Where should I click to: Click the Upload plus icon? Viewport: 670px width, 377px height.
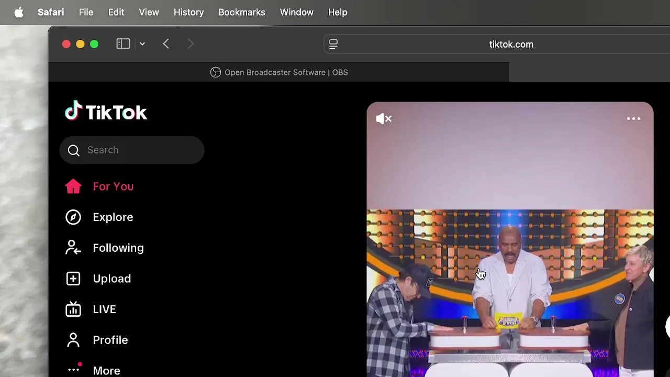73,279
